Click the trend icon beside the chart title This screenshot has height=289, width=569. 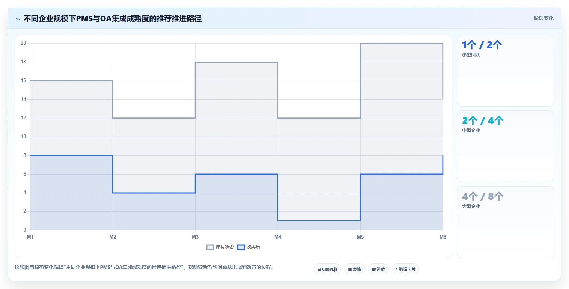18,18
